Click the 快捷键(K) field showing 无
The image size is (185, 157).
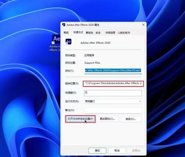pos(113,93)
